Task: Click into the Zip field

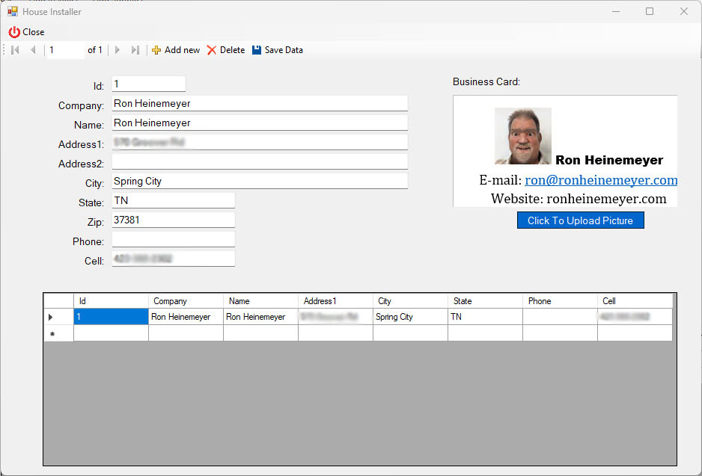Action: pyautogui.click(x=173, y=220)
